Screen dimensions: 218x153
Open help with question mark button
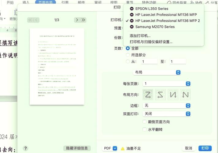click(x=26, y=148)
